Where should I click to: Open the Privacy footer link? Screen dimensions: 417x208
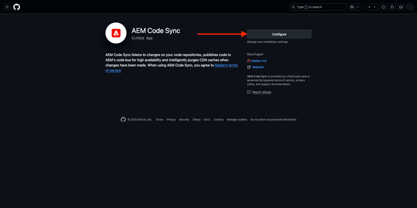pos(171,120)
